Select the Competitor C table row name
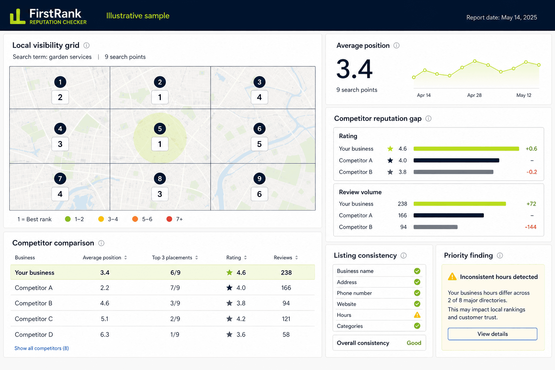555x370 pixels. pyautogui.click(x=34, y=319)
